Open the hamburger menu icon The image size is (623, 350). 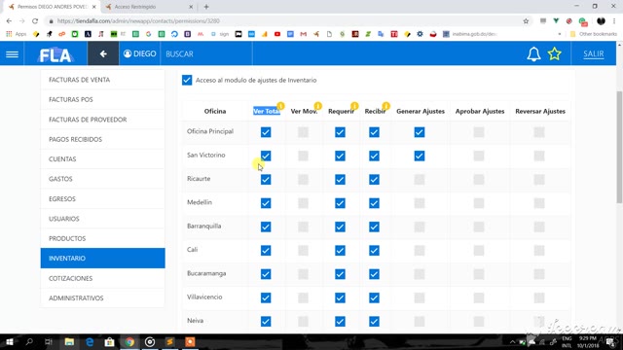[12, 54]
